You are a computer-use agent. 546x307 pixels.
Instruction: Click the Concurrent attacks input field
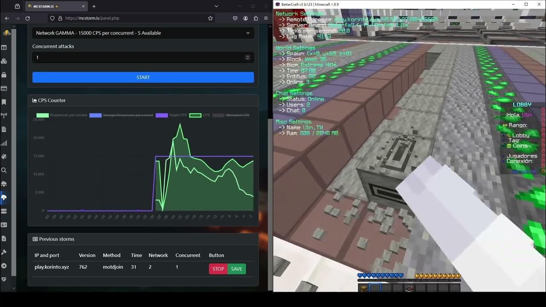tap(143, 58)
